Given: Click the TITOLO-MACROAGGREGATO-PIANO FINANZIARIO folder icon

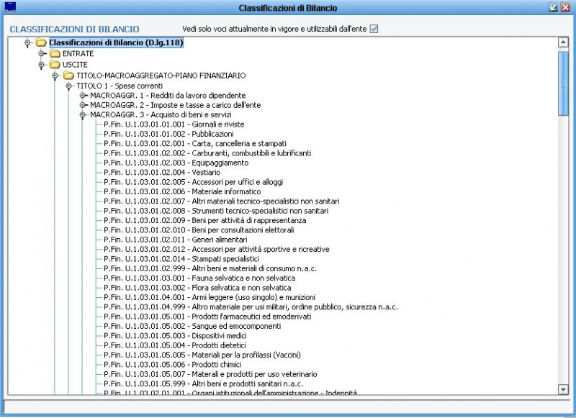Looking at the screenshot, I should coord(68,76).
